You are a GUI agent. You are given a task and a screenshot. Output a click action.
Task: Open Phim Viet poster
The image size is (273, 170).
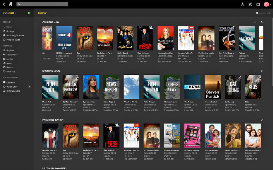[50, 87]
